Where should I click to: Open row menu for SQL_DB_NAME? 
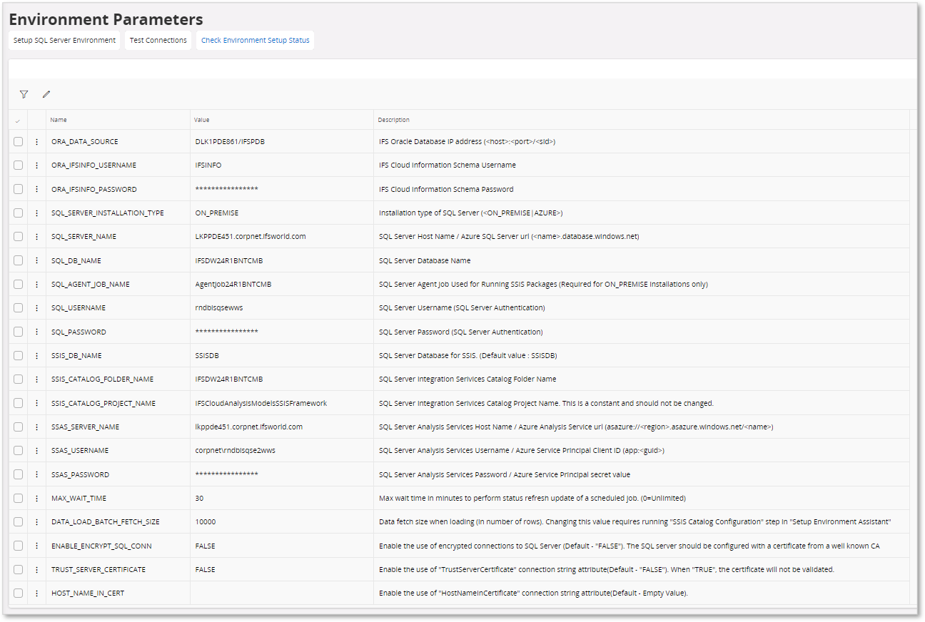click(x=36, y=260)
